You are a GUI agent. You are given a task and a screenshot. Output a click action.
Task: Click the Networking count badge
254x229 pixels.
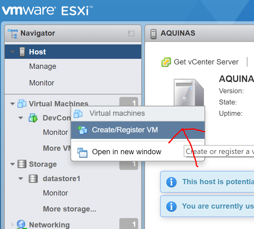coord(129,224)
